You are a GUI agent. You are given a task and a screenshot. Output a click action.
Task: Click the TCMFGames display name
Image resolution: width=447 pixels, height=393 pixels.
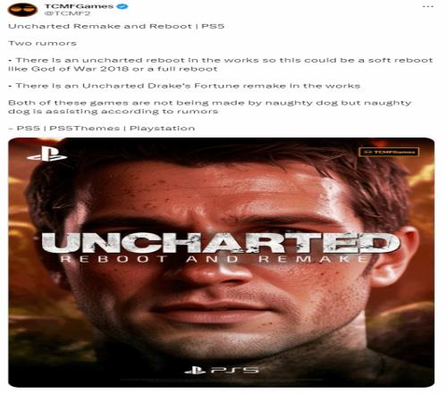coord(79,6)
